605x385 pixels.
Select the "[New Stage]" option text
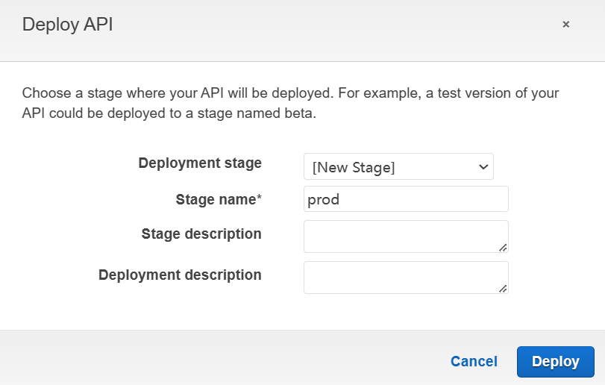354,168
